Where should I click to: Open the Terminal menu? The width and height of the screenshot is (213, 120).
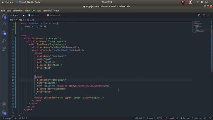click(47, 11)
